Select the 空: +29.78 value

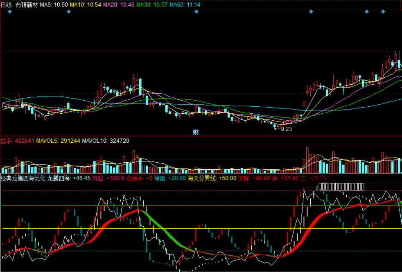313,178
